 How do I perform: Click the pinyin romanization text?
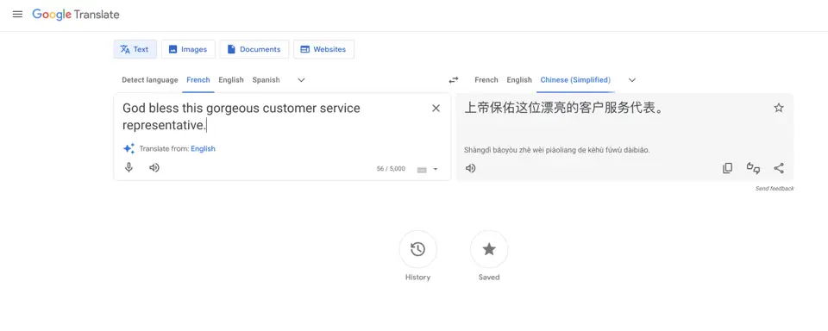point(556,150)
